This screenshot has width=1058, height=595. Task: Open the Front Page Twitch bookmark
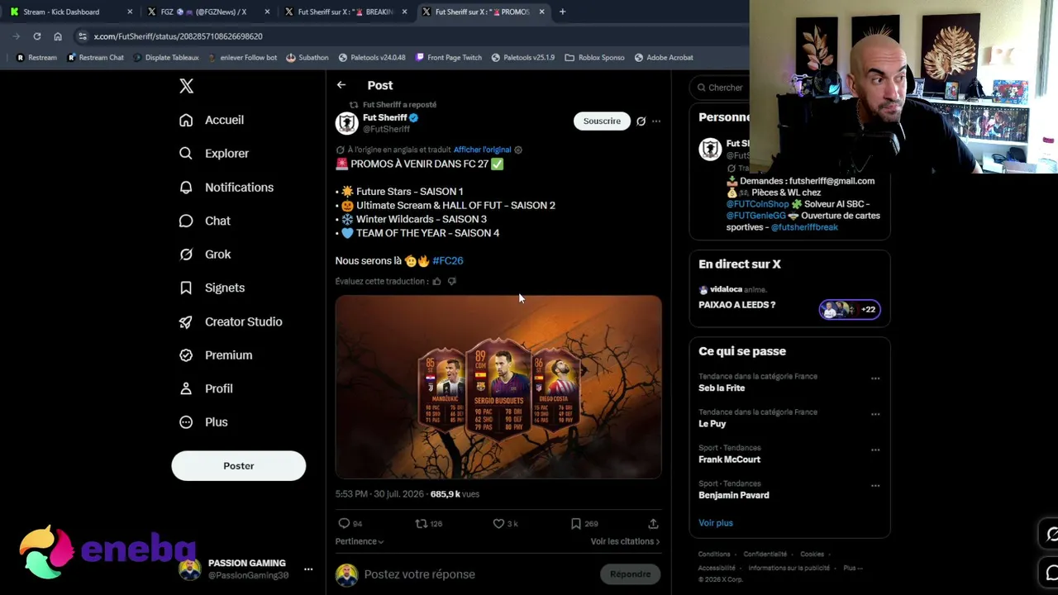click(x=448, y=58)
